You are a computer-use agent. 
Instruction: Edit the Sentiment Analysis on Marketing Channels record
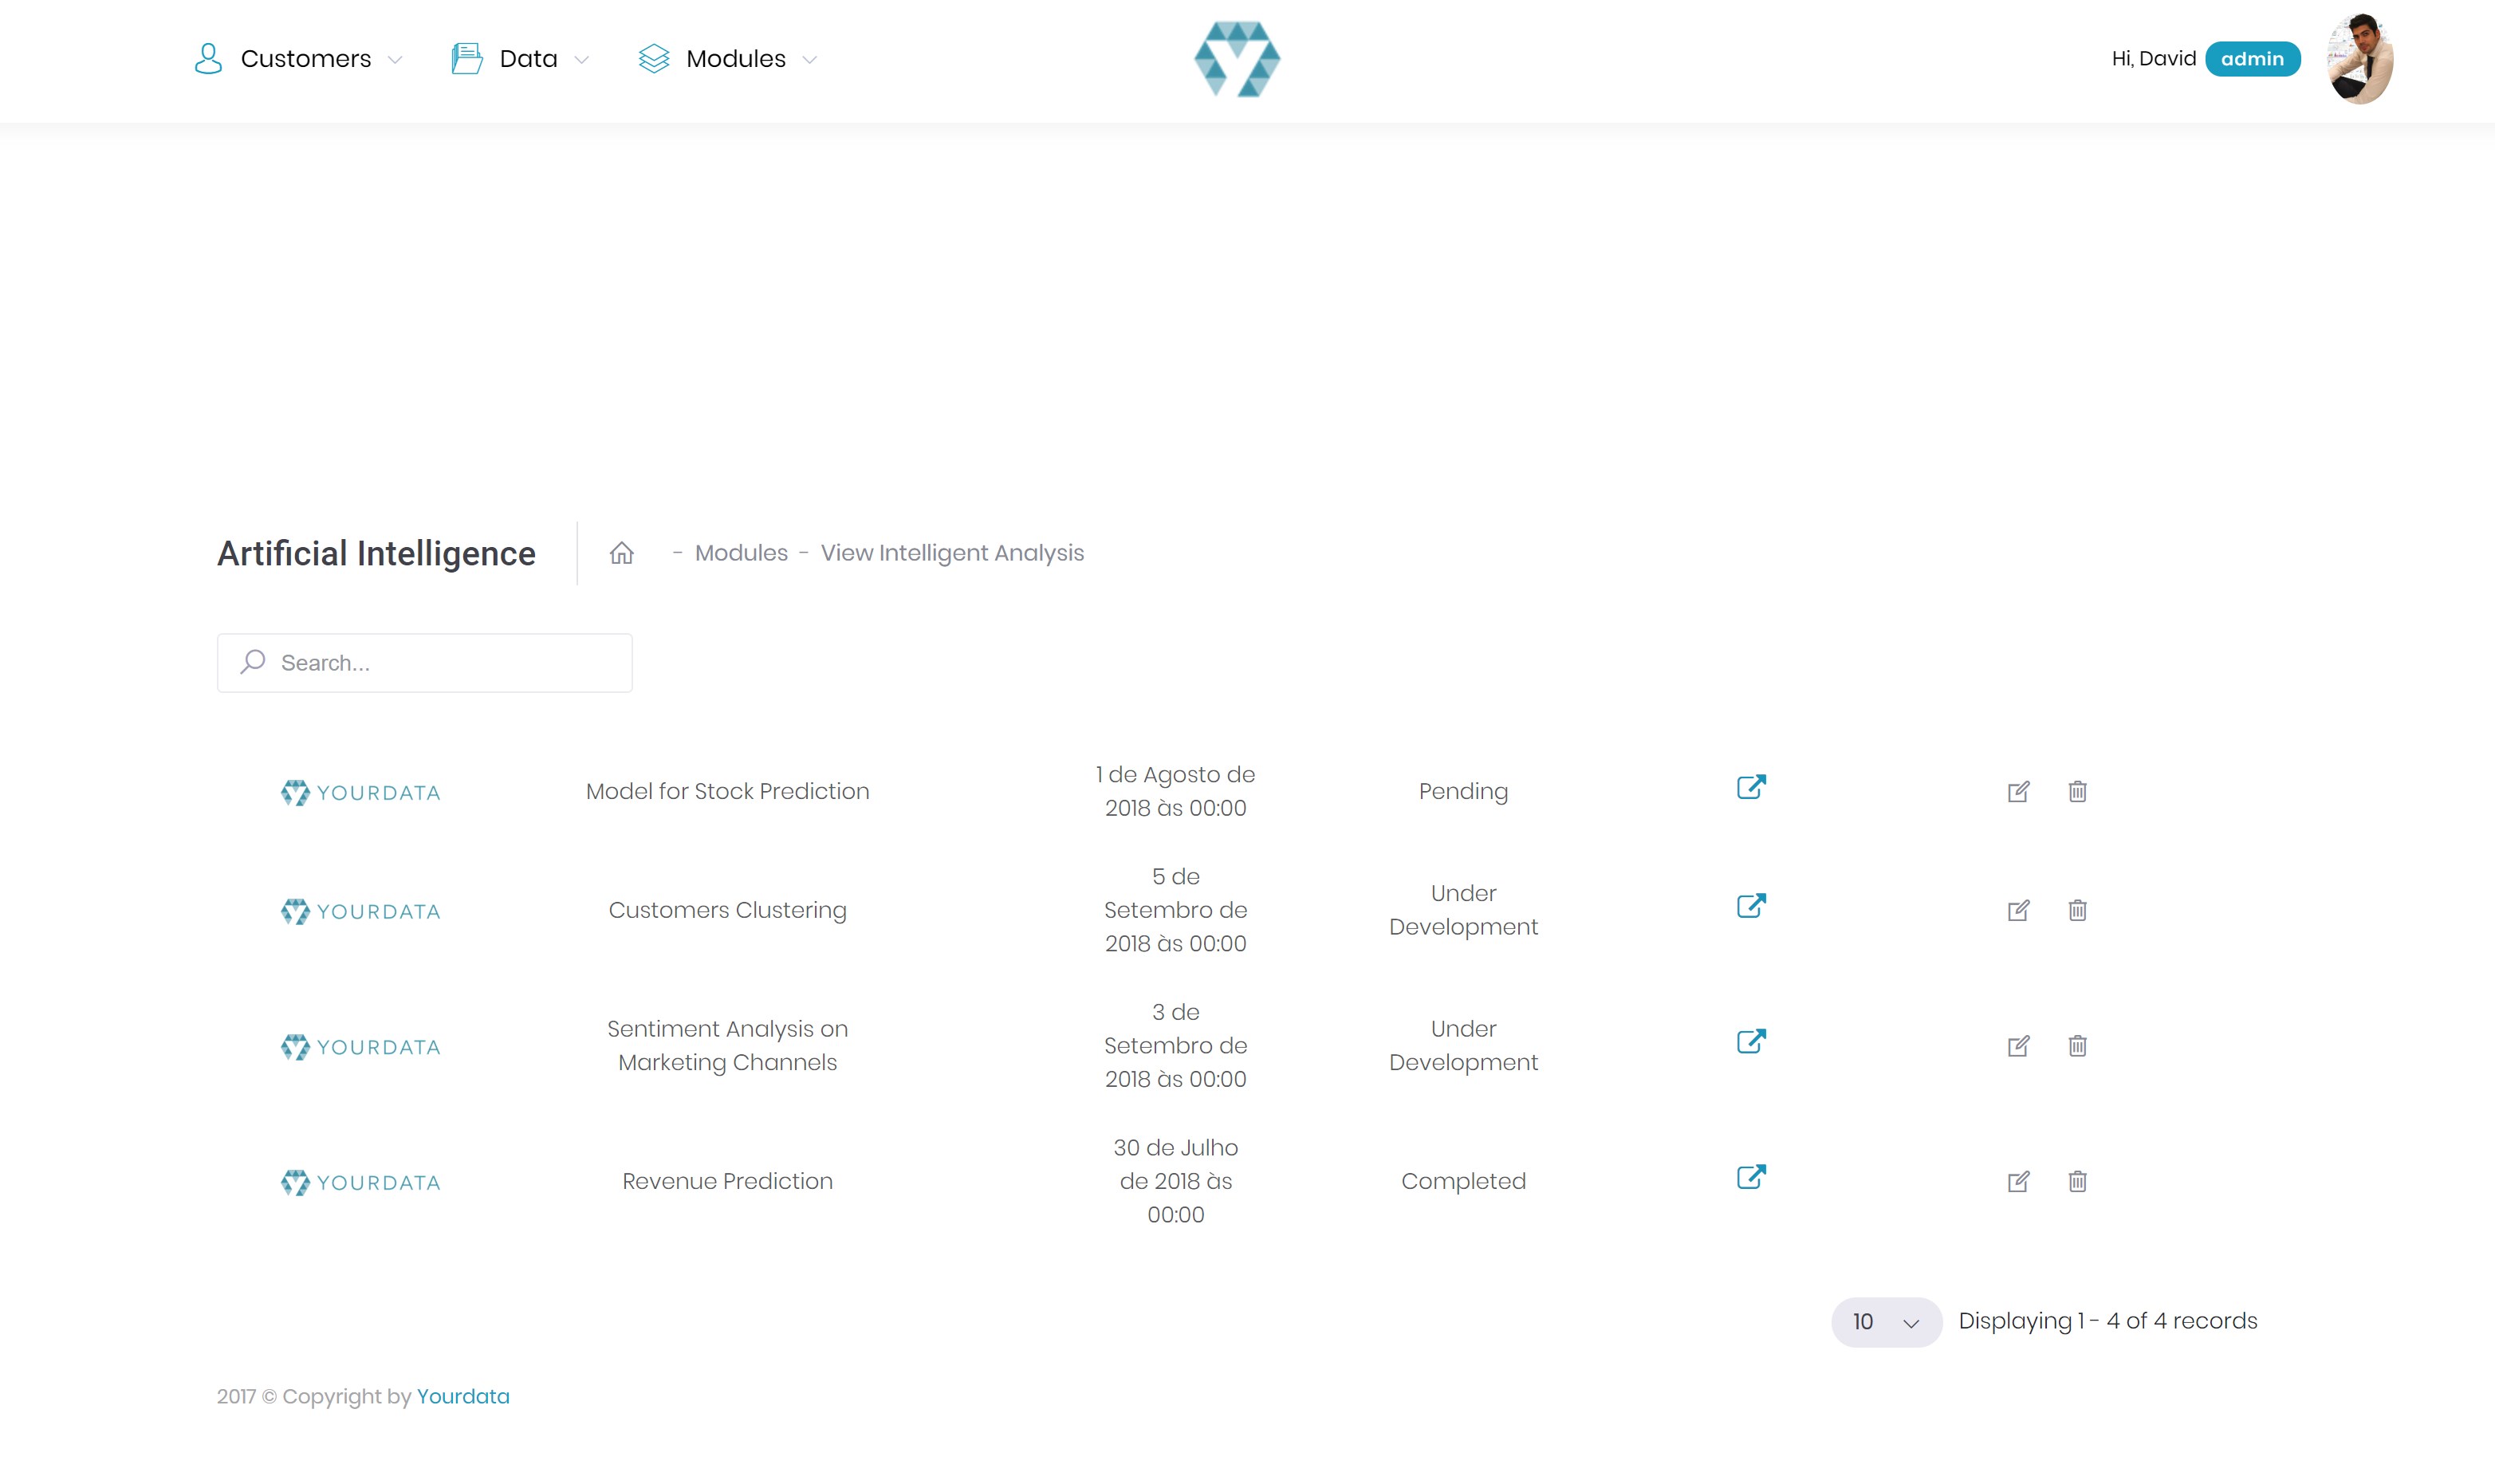pyautogui.click(x=2018, y=1046)
